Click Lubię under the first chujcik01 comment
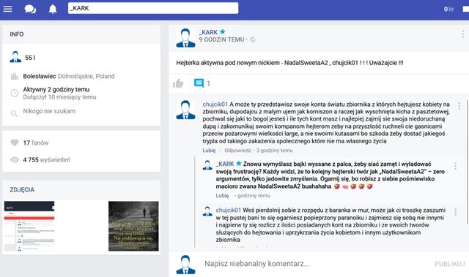Image resolution: width=469 pixels, height=277 pixels. tap(209, 151)
